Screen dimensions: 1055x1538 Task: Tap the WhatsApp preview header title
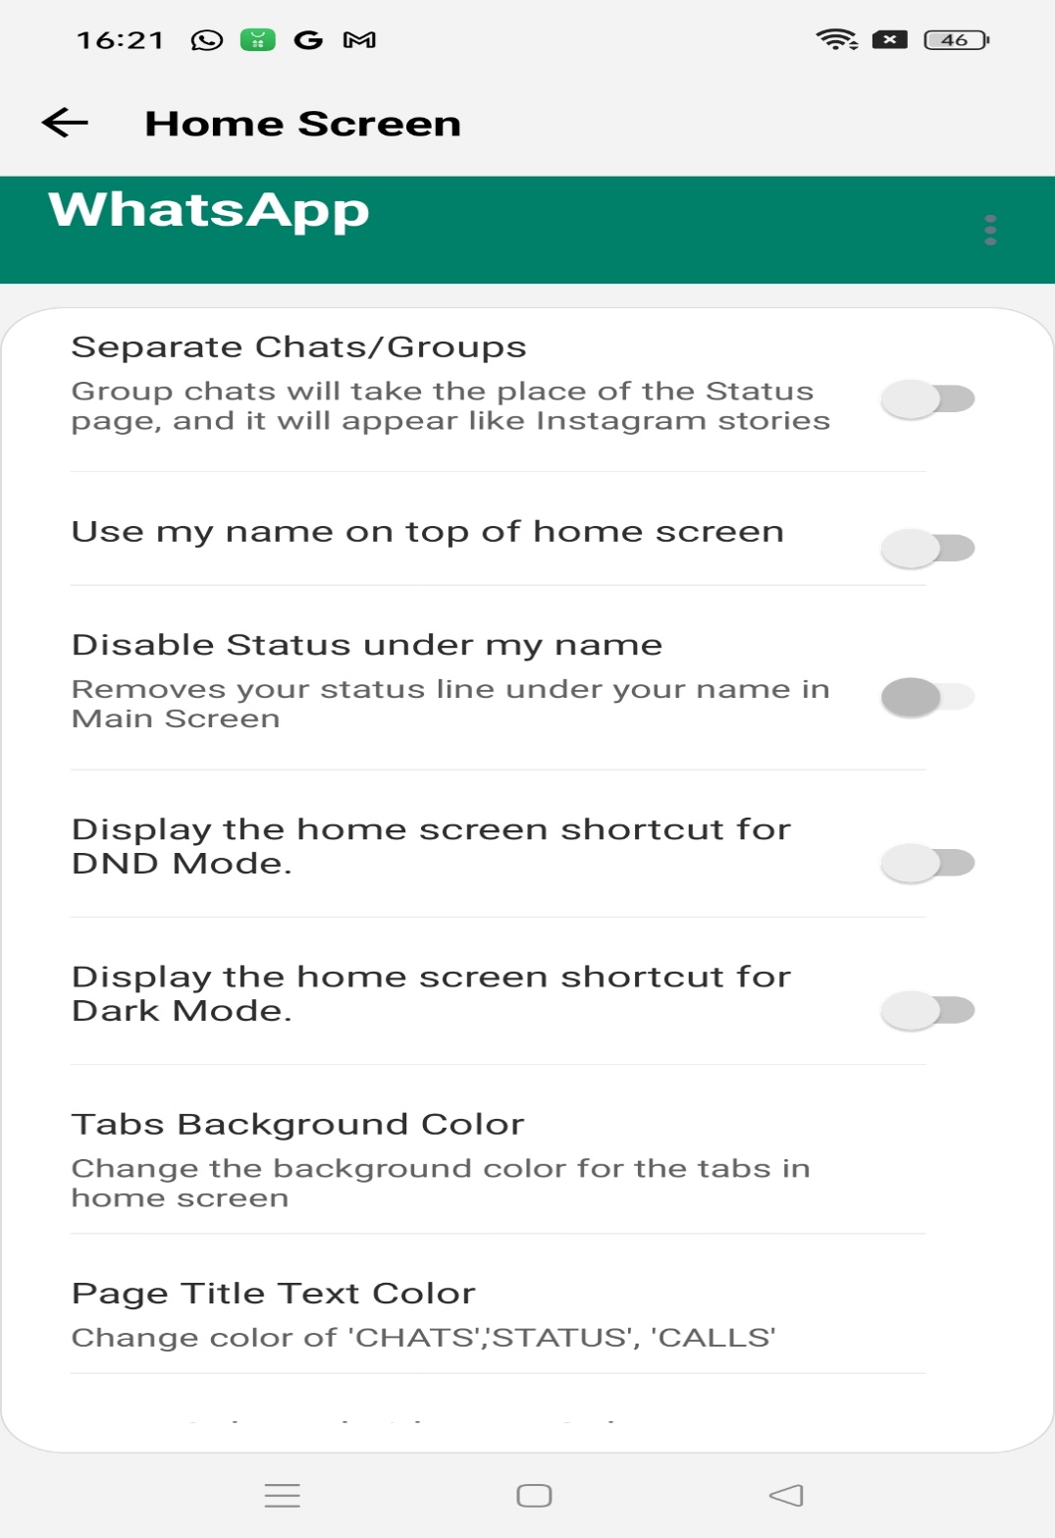[x=209, y=211]
